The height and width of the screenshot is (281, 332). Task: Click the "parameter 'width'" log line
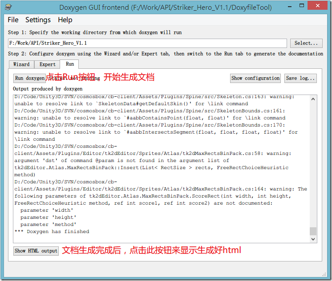pyautogui.click(x=47, y=210)
